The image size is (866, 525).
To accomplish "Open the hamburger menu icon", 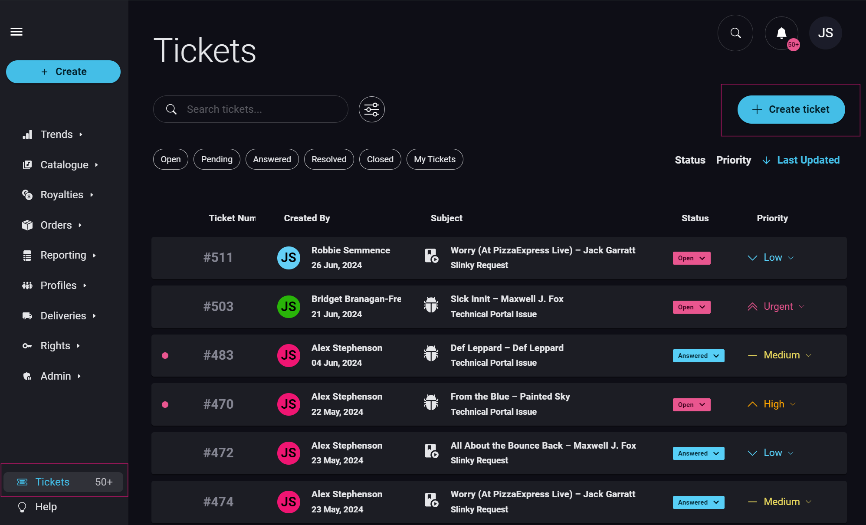I will click(16, 32).
